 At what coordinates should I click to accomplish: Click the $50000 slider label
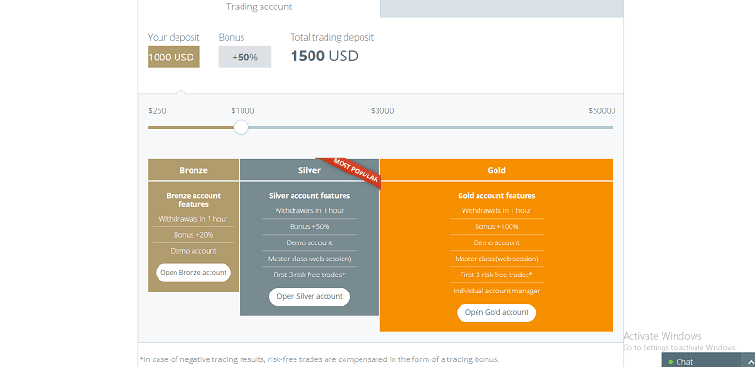[601, 111]
